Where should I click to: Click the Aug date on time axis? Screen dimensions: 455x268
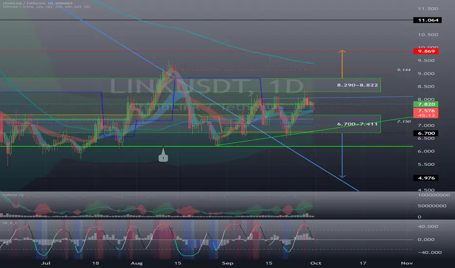tap(137, 263)
